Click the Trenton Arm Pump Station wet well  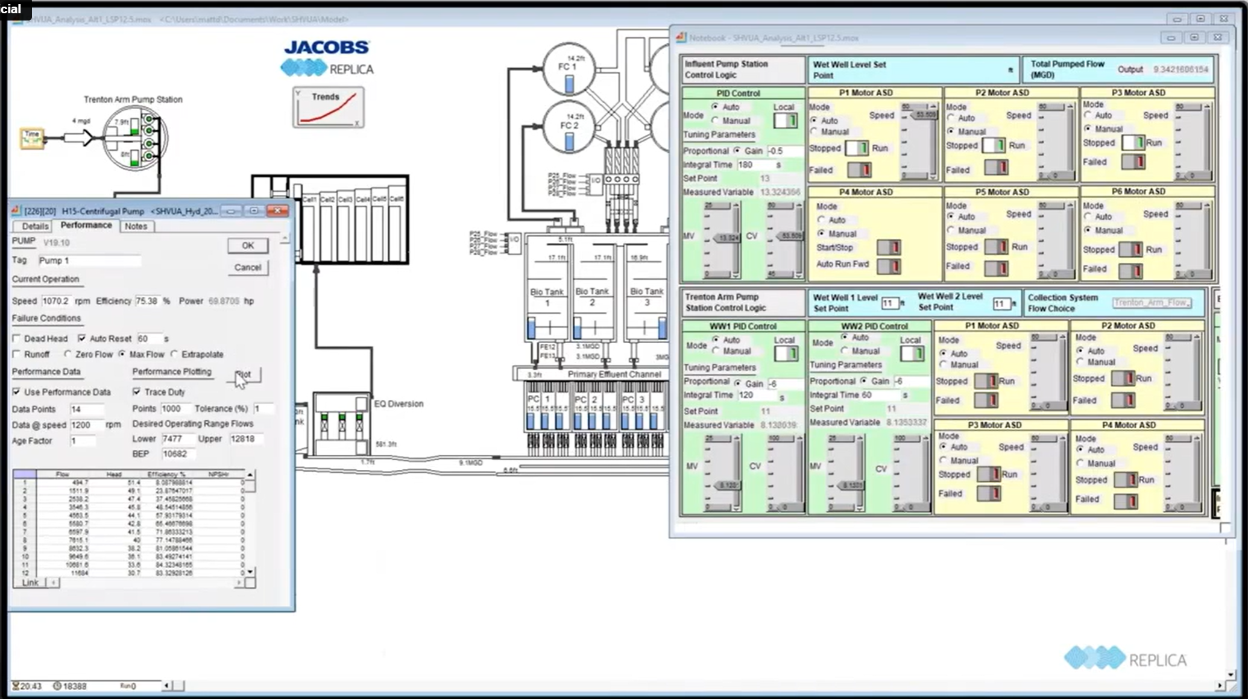pyautogui.click(x=134, y=138)
